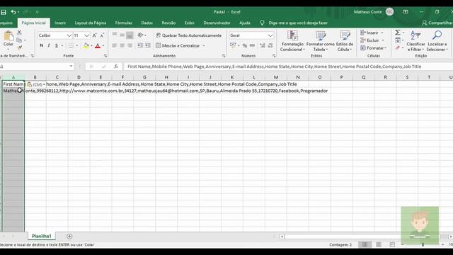Image resolution: width=453 pixels, height=255 pixels.
Task: Toggle bottom align button
Action: 130,35
